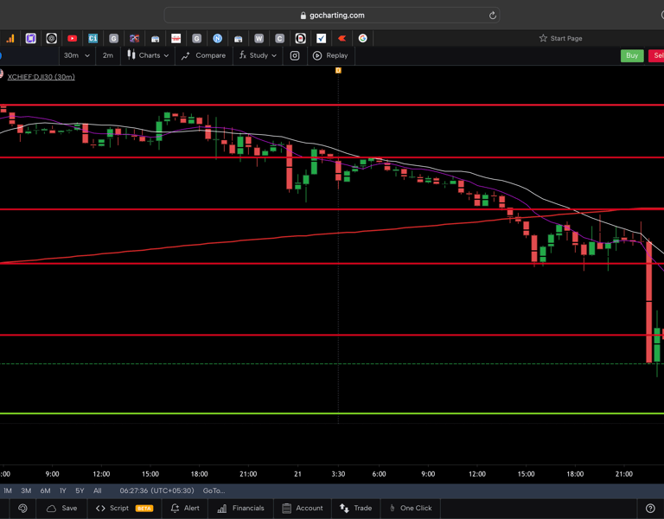Open the Trade panel
Image resolution: width=664 pixels, height=519 pixels.
coord(355,508)
